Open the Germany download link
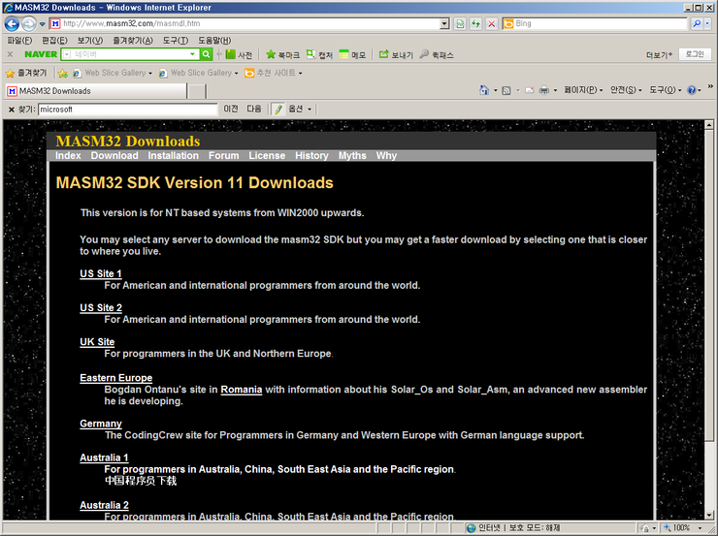The image size is (718, 536). pos(101,424)
